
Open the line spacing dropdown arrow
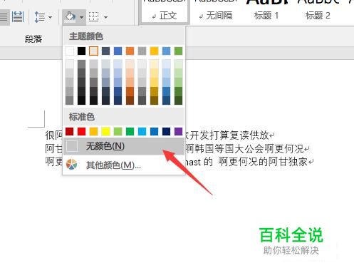click(x=50, y=17)
